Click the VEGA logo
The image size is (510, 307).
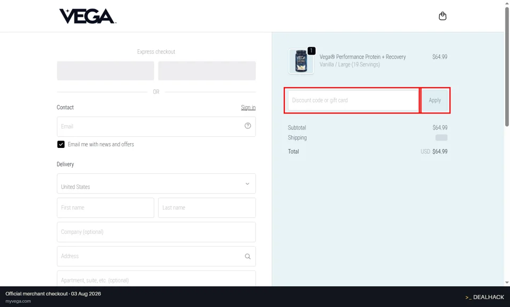point(88,16)
